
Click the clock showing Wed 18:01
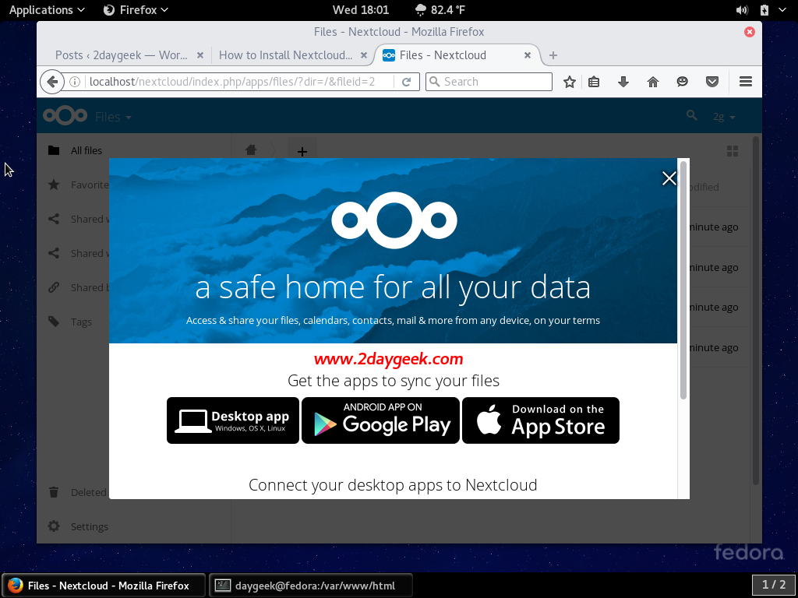click(x=360, y=10)
